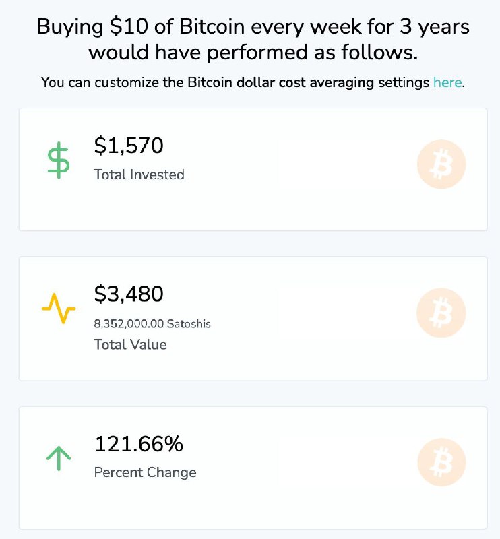Image resolution: width=500 pixels, height=539 pixels.
Task: Click Bitcoin logo in Total Value card
Action: click(x=441, y=313)
